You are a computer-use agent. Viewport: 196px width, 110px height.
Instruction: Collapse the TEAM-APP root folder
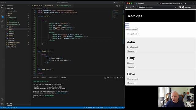17,9
